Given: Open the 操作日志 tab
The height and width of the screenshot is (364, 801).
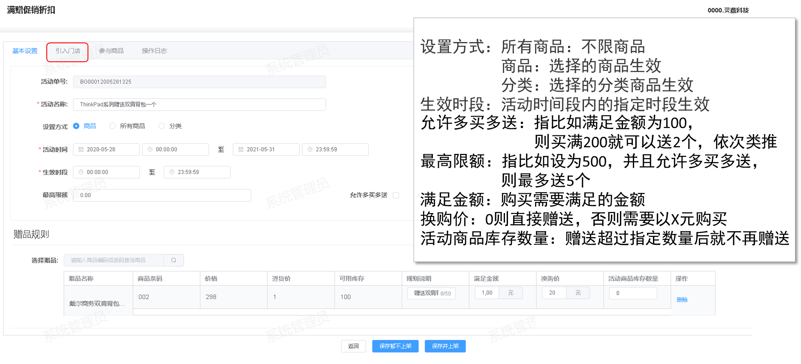Looking at the screenshot, I should click(x=154, y=51).
